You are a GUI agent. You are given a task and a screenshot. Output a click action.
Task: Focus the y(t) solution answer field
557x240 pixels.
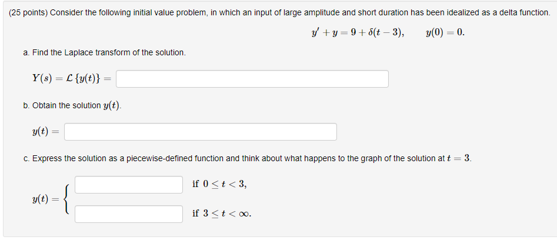(201, 132)
